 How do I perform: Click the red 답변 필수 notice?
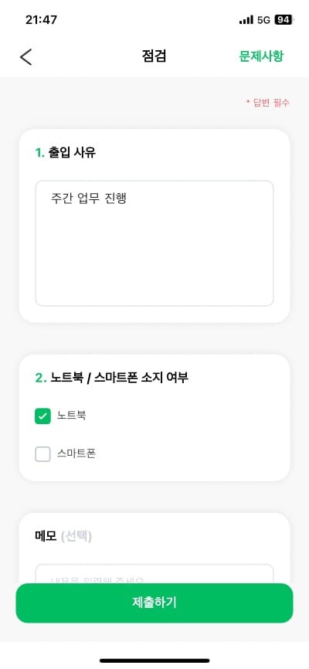[x=268, y=103]
